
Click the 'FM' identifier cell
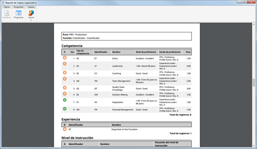click(x=96, y=109)
